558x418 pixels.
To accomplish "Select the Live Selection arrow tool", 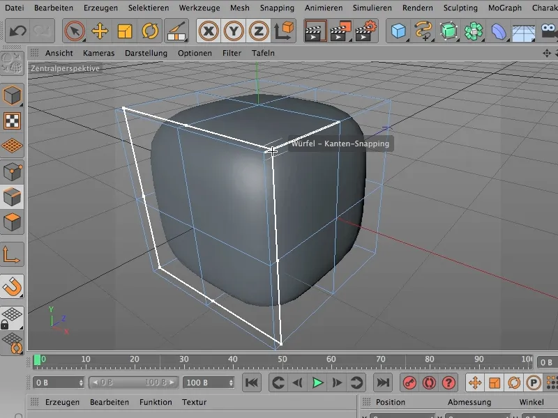I will 75,31.
